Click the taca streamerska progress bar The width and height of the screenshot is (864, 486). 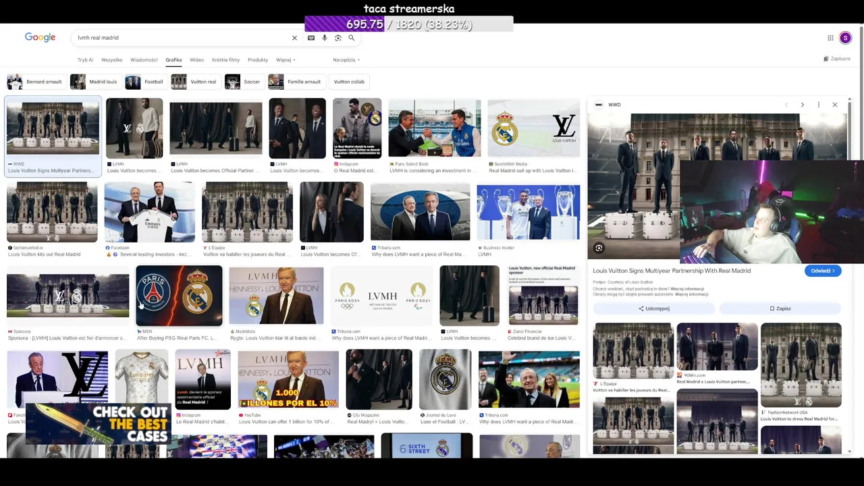pyautogui.click(x=409, y=24)
